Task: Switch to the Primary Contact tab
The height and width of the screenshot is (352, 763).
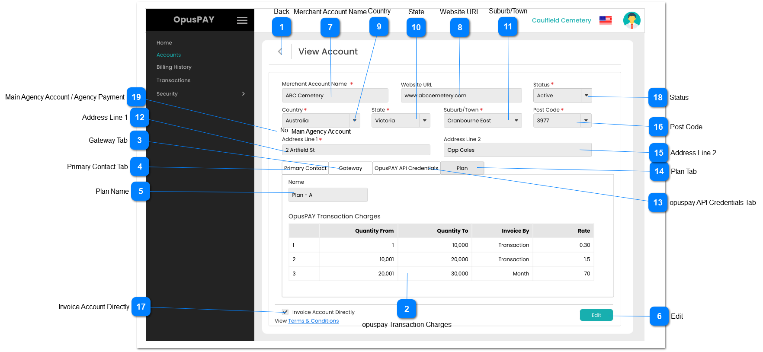Action: click(x=305, y=168)
